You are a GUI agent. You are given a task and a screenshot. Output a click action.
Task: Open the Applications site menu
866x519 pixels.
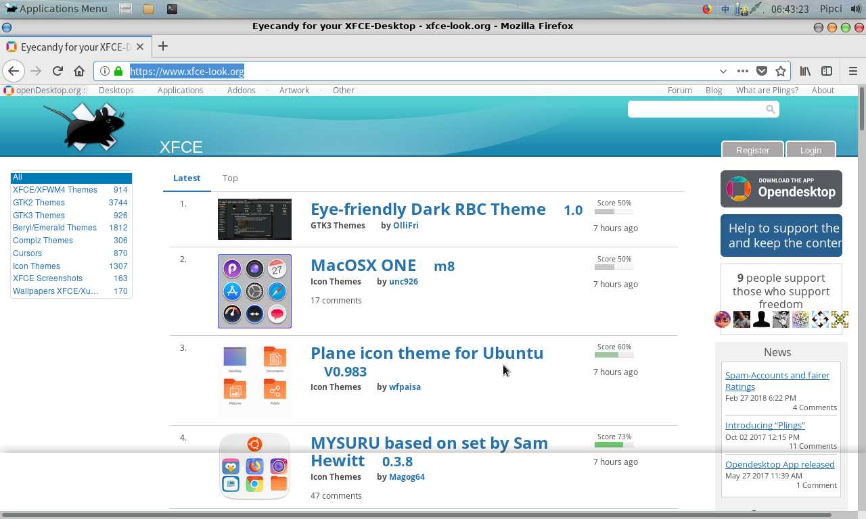(x=180, y=90)
